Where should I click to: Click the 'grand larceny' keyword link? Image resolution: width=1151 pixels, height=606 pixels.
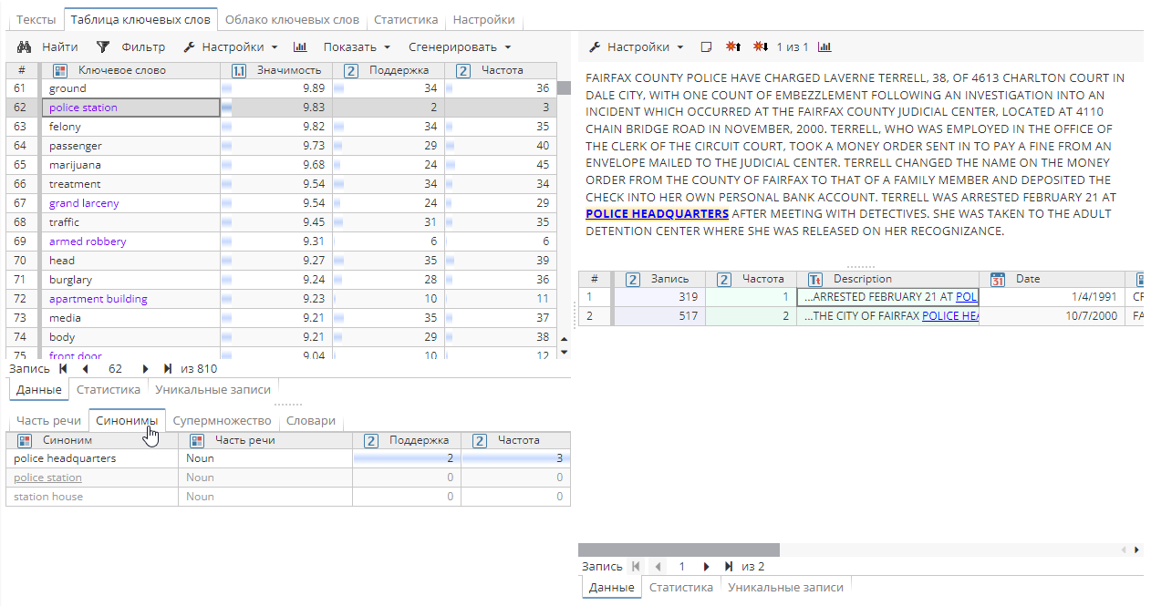[x=84, y=203]
